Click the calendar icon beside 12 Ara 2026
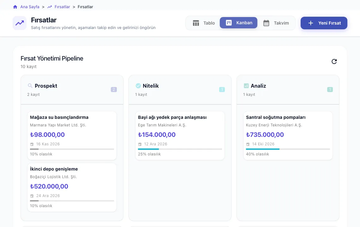Screen dimensions: 360x227 point(140,144)
